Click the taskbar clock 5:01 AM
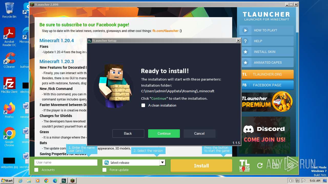 click(315, 181)
